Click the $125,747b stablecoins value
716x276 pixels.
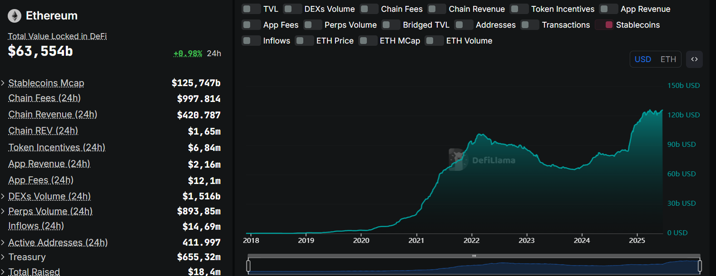(196, 83)
